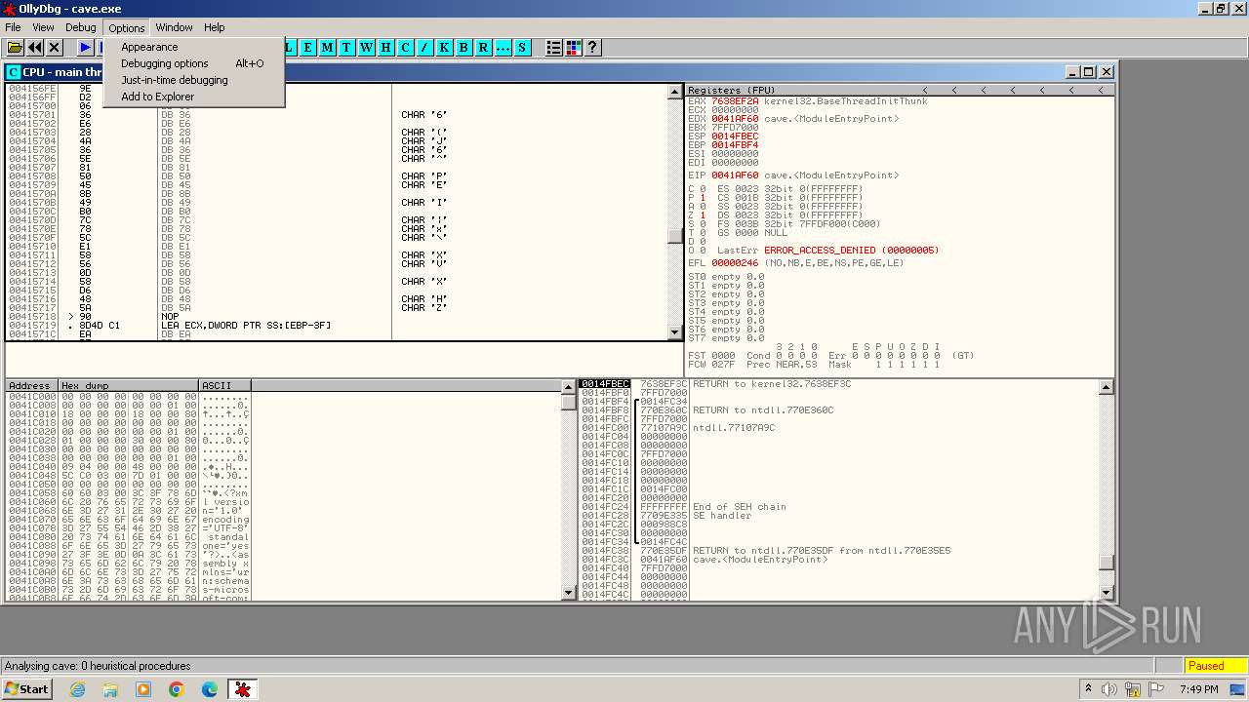Click disassembly pane scroll up arrow
The height and width of the screenshot is (702, 1249).
tap(675, 92)
